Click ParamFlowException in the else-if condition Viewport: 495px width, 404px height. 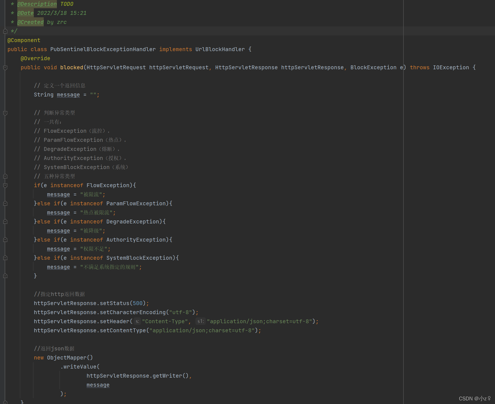pyautogui.click(x=136, y=204)
